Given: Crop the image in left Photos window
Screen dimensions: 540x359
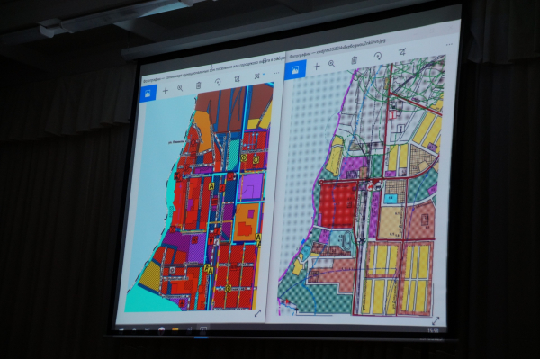Looking at the screenshot, I should point(237,79).
